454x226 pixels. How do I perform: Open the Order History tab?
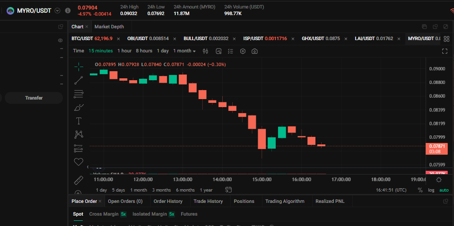pos(168,201)
